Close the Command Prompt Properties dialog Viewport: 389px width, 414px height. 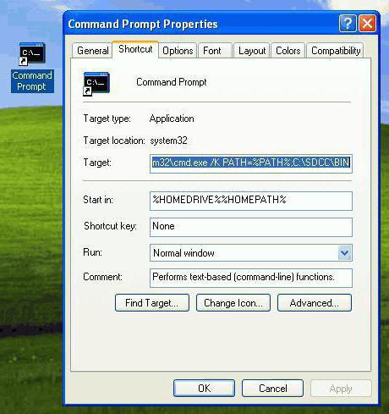367,23
